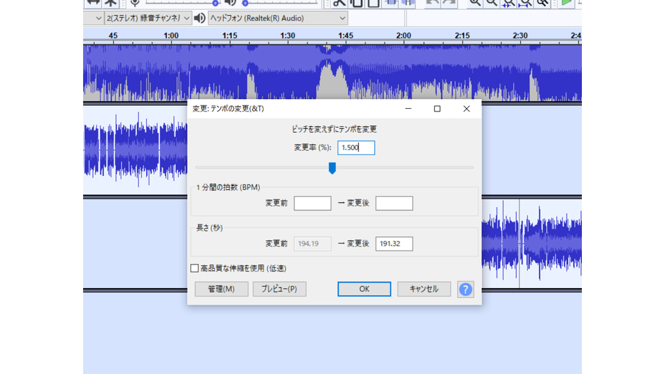The image size is (665, 374).
Task: Click the Fit Project zoom icon
Action: tap(526, 2)
